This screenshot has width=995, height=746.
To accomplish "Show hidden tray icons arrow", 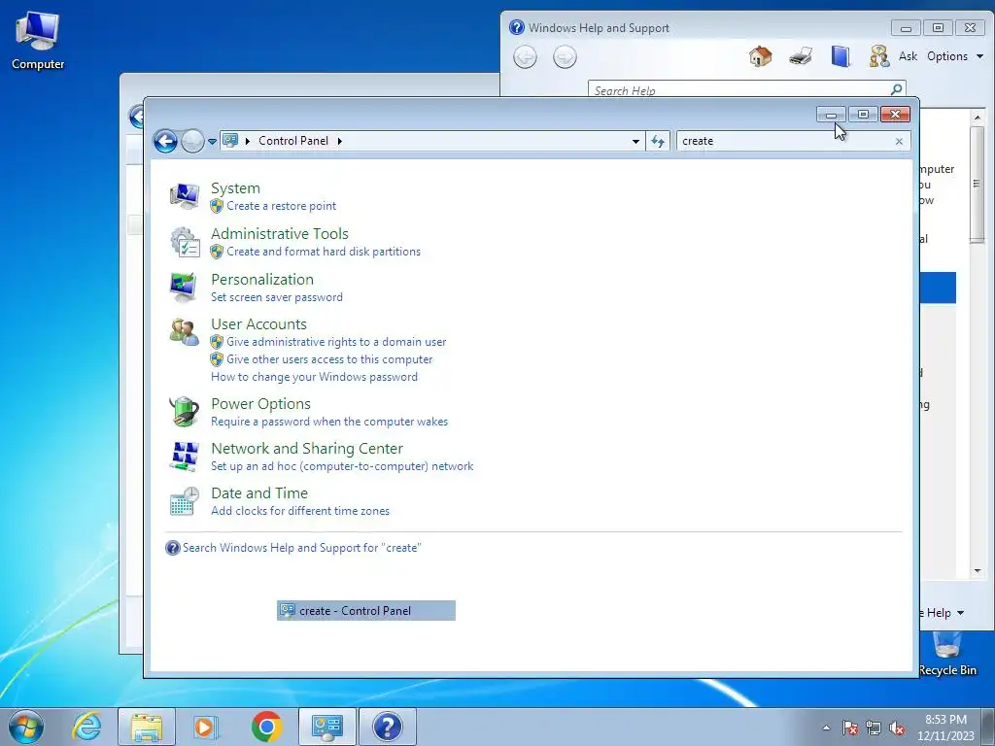I will (826, 728).
